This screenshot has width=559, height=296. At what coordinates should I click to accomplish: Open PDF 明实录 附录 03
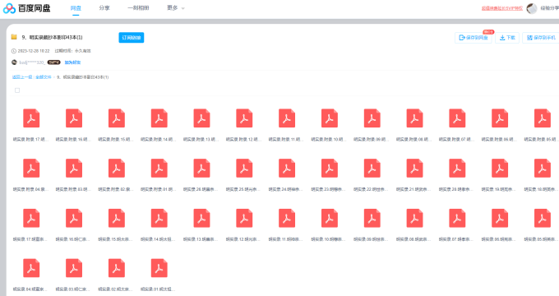click(74, 169)
